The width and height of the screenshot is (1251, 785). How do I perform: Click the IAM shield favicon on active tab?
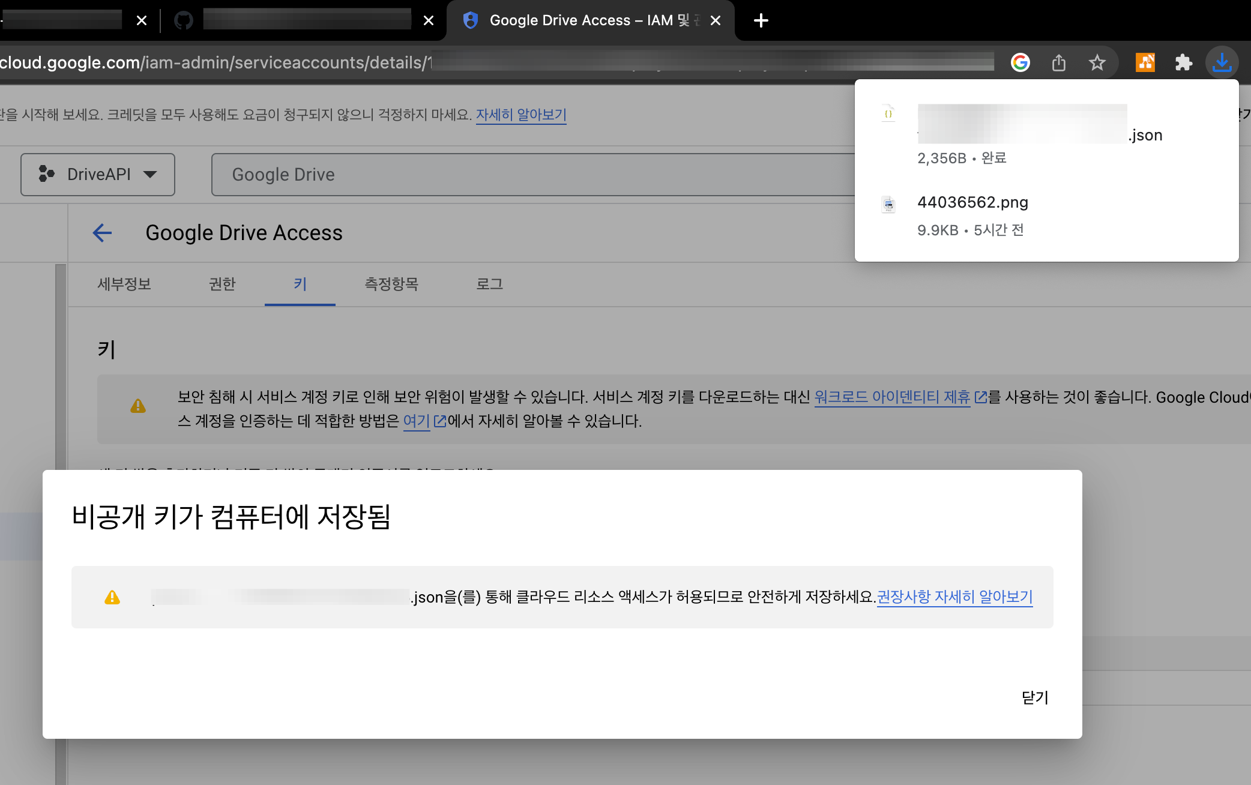tap(471, 20)
